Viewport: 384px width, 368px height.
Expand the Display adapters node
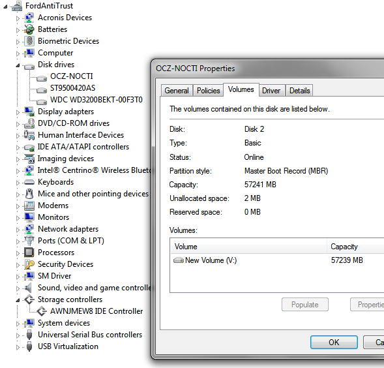[18, 112]
